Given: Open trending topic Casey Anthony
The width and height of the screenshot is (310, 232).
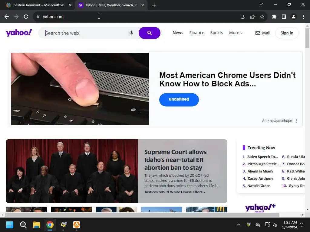Looking at the screenshot, I should 260,179.
